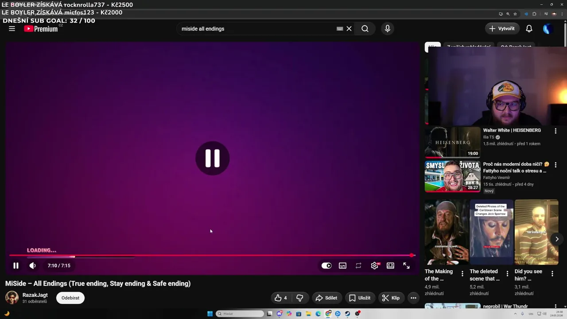567x319 pixels.
Task: Open the Chrome three-dot menu
Action: click(562, 14)
